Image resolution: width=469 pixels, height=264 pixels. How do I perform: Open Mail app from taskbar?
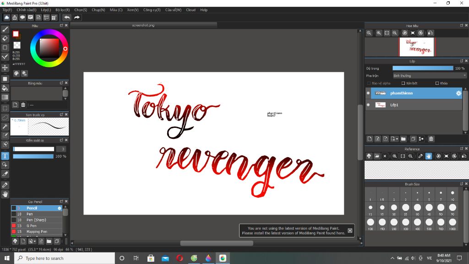(x=165, y=258)
